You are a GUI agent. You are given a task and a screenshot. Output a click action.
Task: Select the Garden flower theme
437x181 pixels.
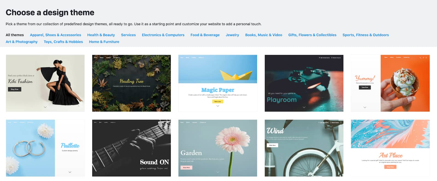(218, 148)
